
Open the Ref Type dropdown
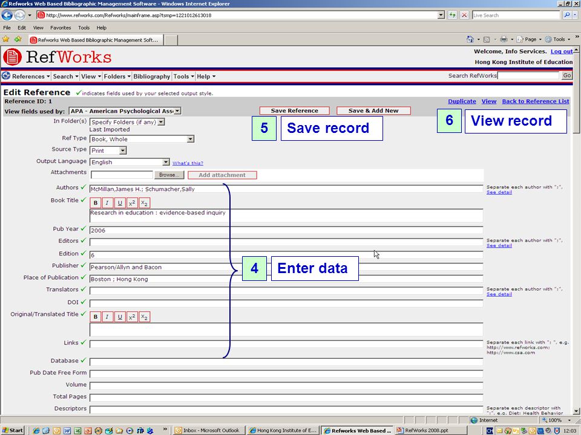[191, 139]
